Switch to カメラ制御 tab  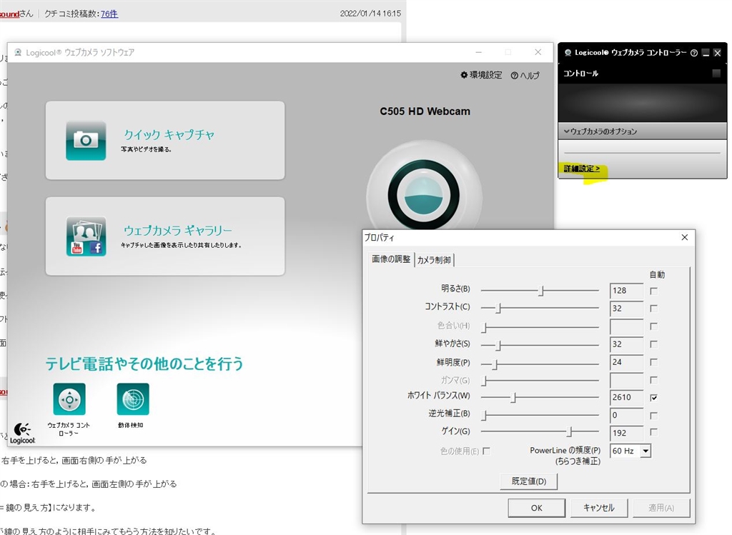[434, 260]
